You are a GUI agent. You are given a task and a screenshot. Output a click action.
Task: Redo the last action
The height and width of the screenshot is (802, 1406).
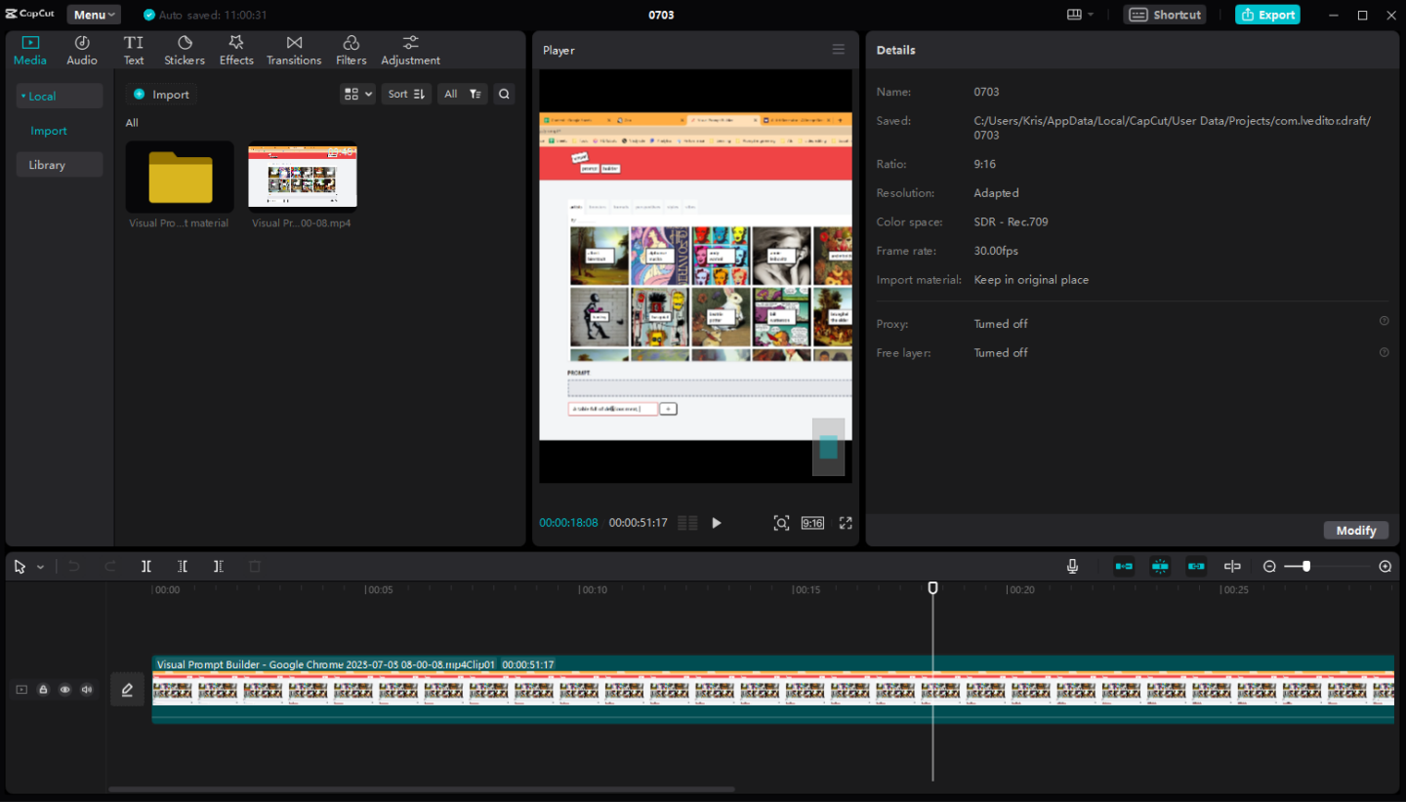coord(110,566)
